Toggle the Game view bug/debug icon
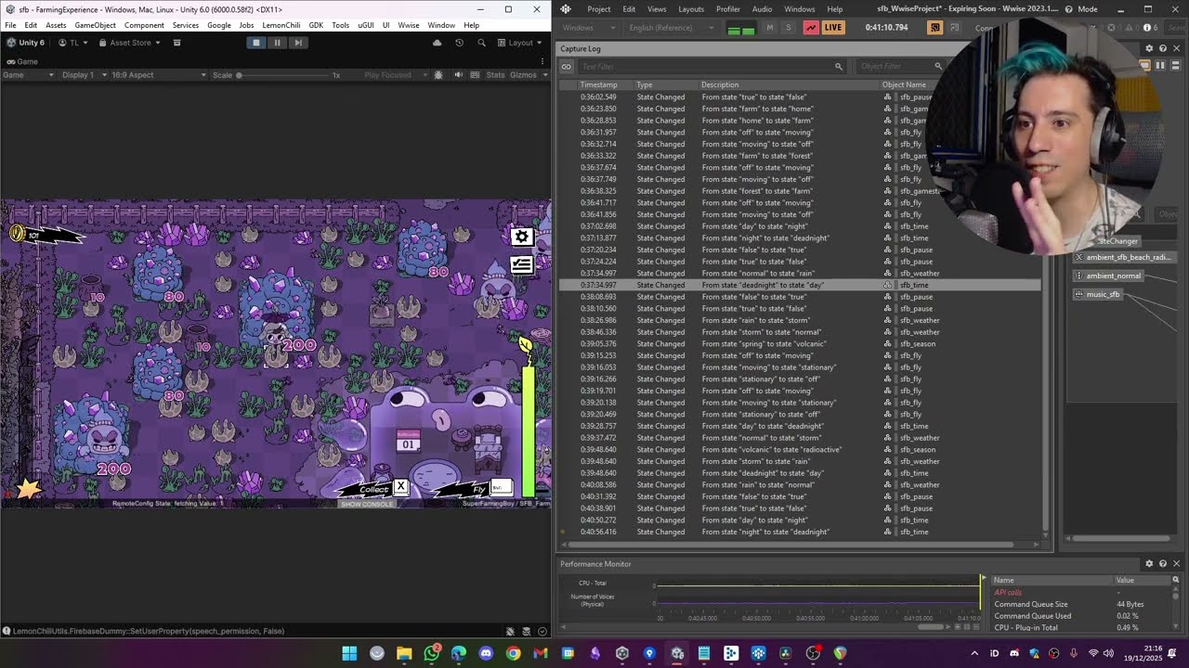The height and width of the screenshot is (668, 1189). 439,75
